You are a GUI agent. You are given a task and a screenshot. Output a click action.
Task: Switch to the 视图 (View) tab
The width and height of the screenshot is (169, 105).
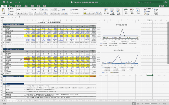click(45, 6)
